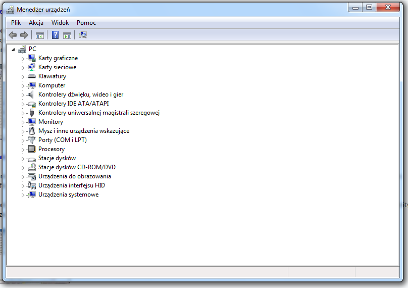Collapse the PC root node
Viewport: 408px width, 288px height.
pyautogui.click(x=13, y=50)
